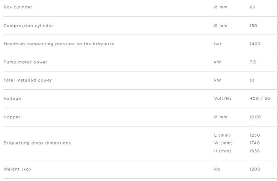
Task: Select the pump motor value 7.5
Action: 254,62
